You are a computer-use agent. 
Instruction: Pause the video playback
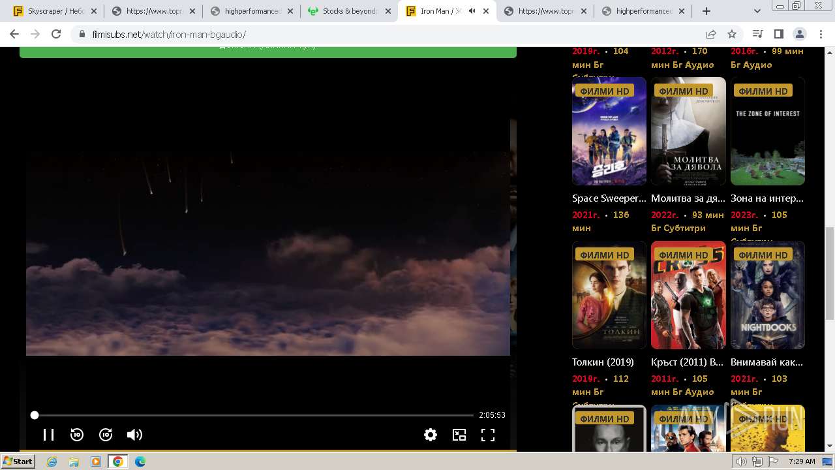pyautogui.click(x=48, y=435)
